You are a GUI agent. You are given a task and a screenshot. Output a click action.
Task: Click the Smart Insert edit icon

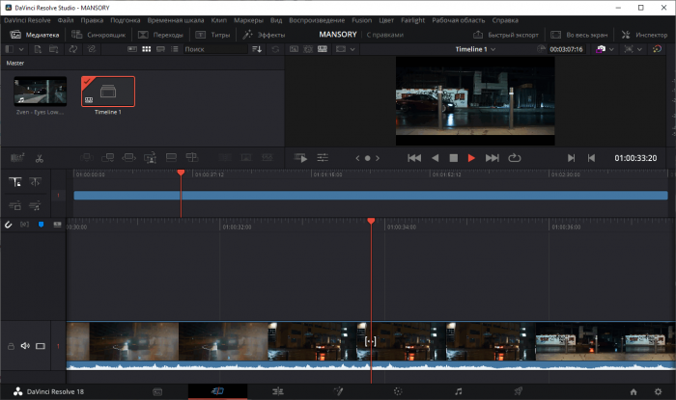(87, 158)
